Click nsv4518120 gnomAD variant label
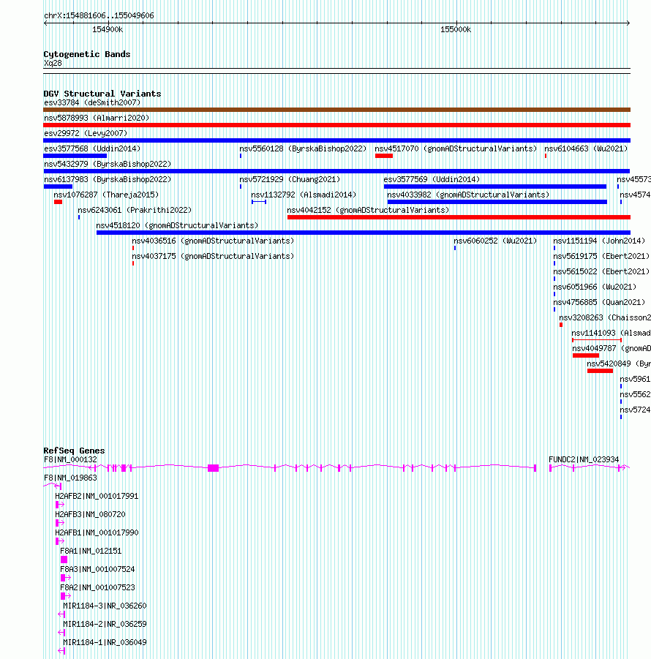The height and width of the screenshot is (659, 651). [x=177, y=226]
